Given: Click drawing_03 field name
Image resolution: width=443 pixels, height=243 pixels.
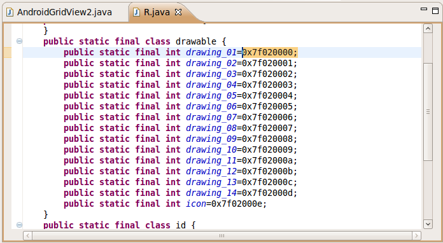Looking at the screenshot, I should (x=211, y=74).
